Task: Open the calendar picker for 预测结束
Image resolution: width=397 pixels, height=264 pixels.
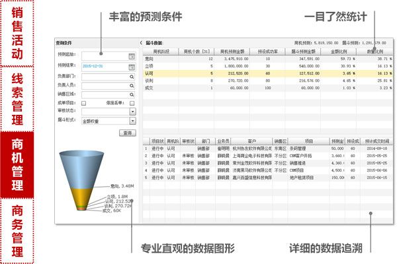Action: tap(132, 66)
